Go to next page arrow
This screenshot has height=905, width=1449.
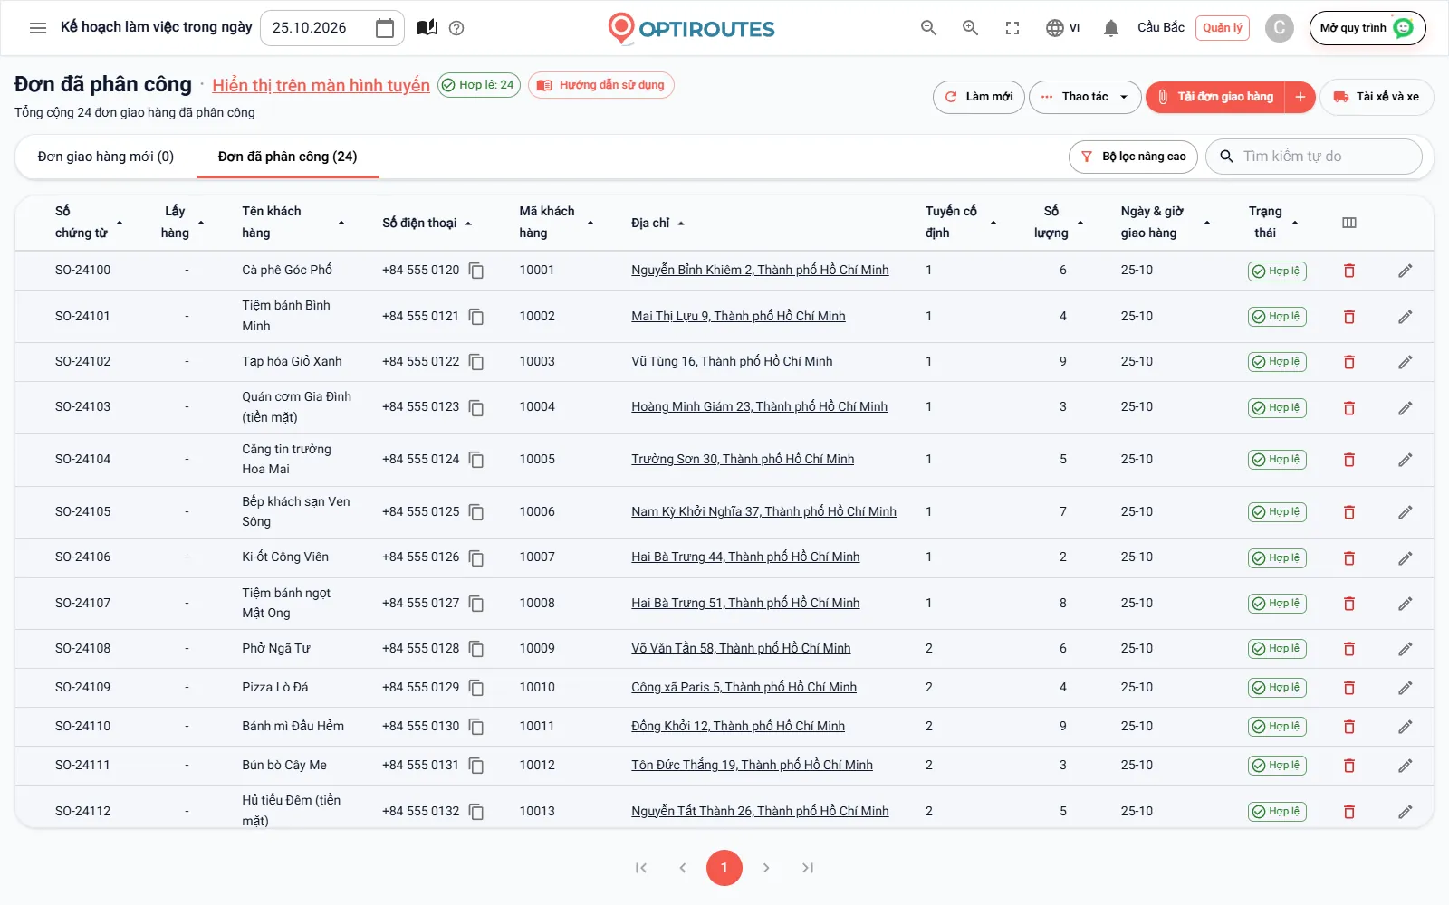766,868
